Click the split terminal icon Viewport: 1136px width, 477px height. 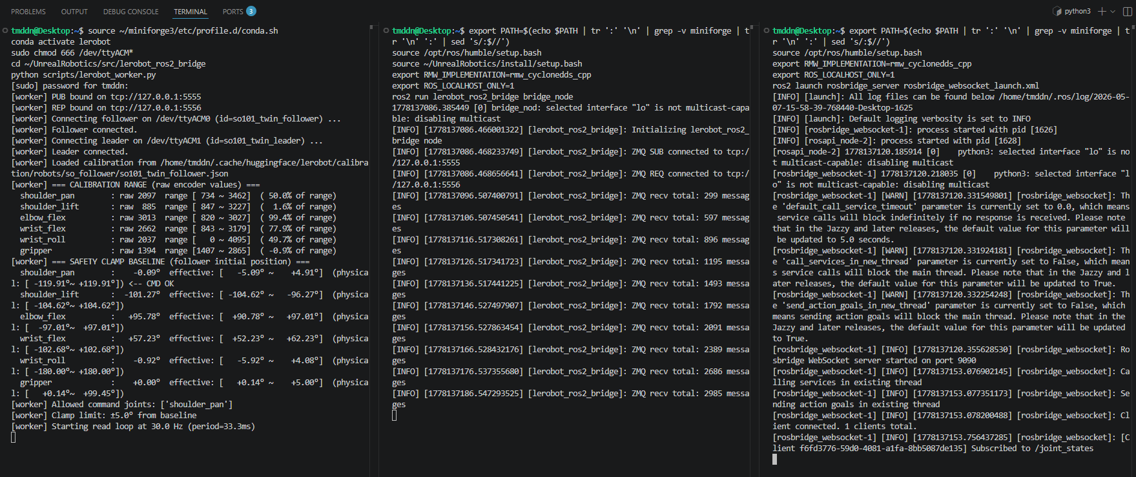[x=1126, y=11]
